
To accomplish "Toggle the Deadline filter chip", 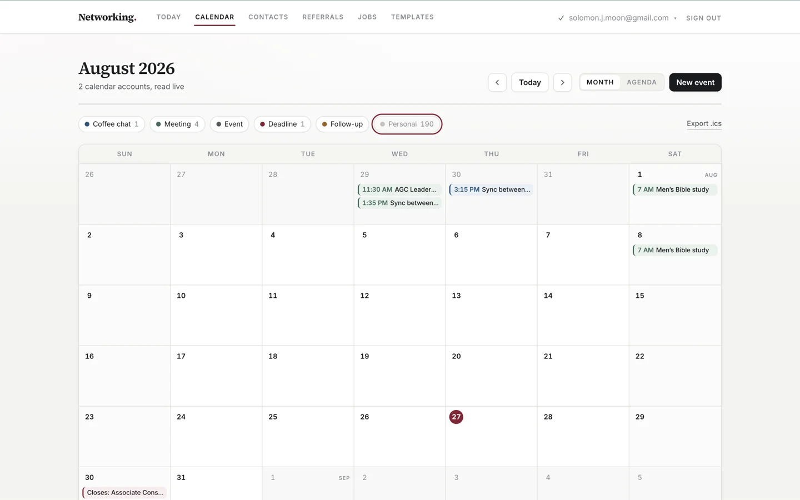I will [x=282, y=124].
